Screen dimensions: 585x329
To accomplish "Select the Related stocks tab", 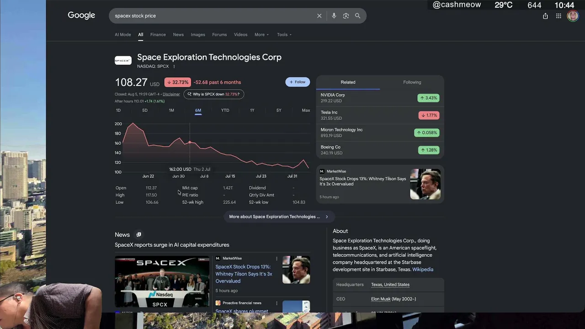I will (x=348, y=82).
